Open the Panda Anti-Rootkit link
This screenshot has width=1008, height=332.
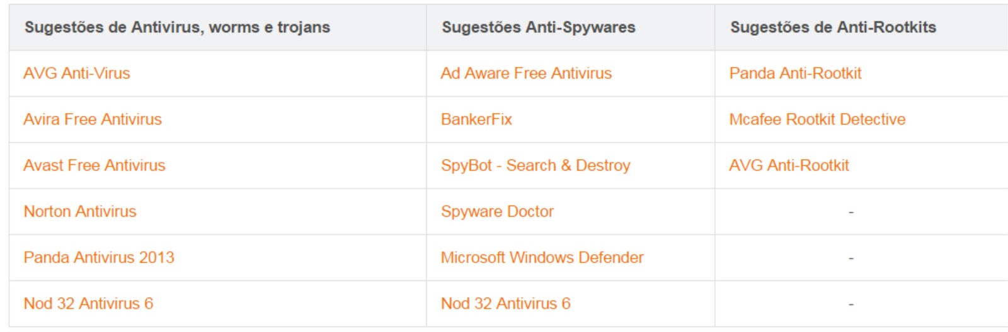coord(795,74)
